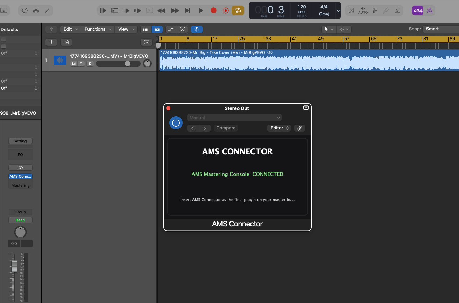Duplicate the selected track
This screenshot has width=459, height=303.
coord(66,42)
